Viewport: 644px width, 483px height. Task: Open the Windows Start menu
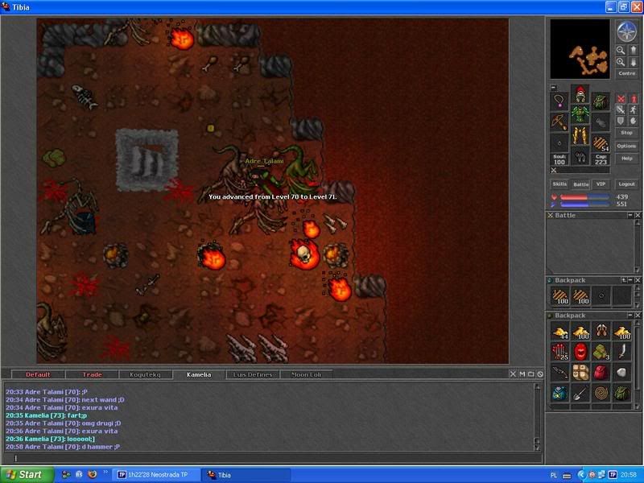pos(27,475)
